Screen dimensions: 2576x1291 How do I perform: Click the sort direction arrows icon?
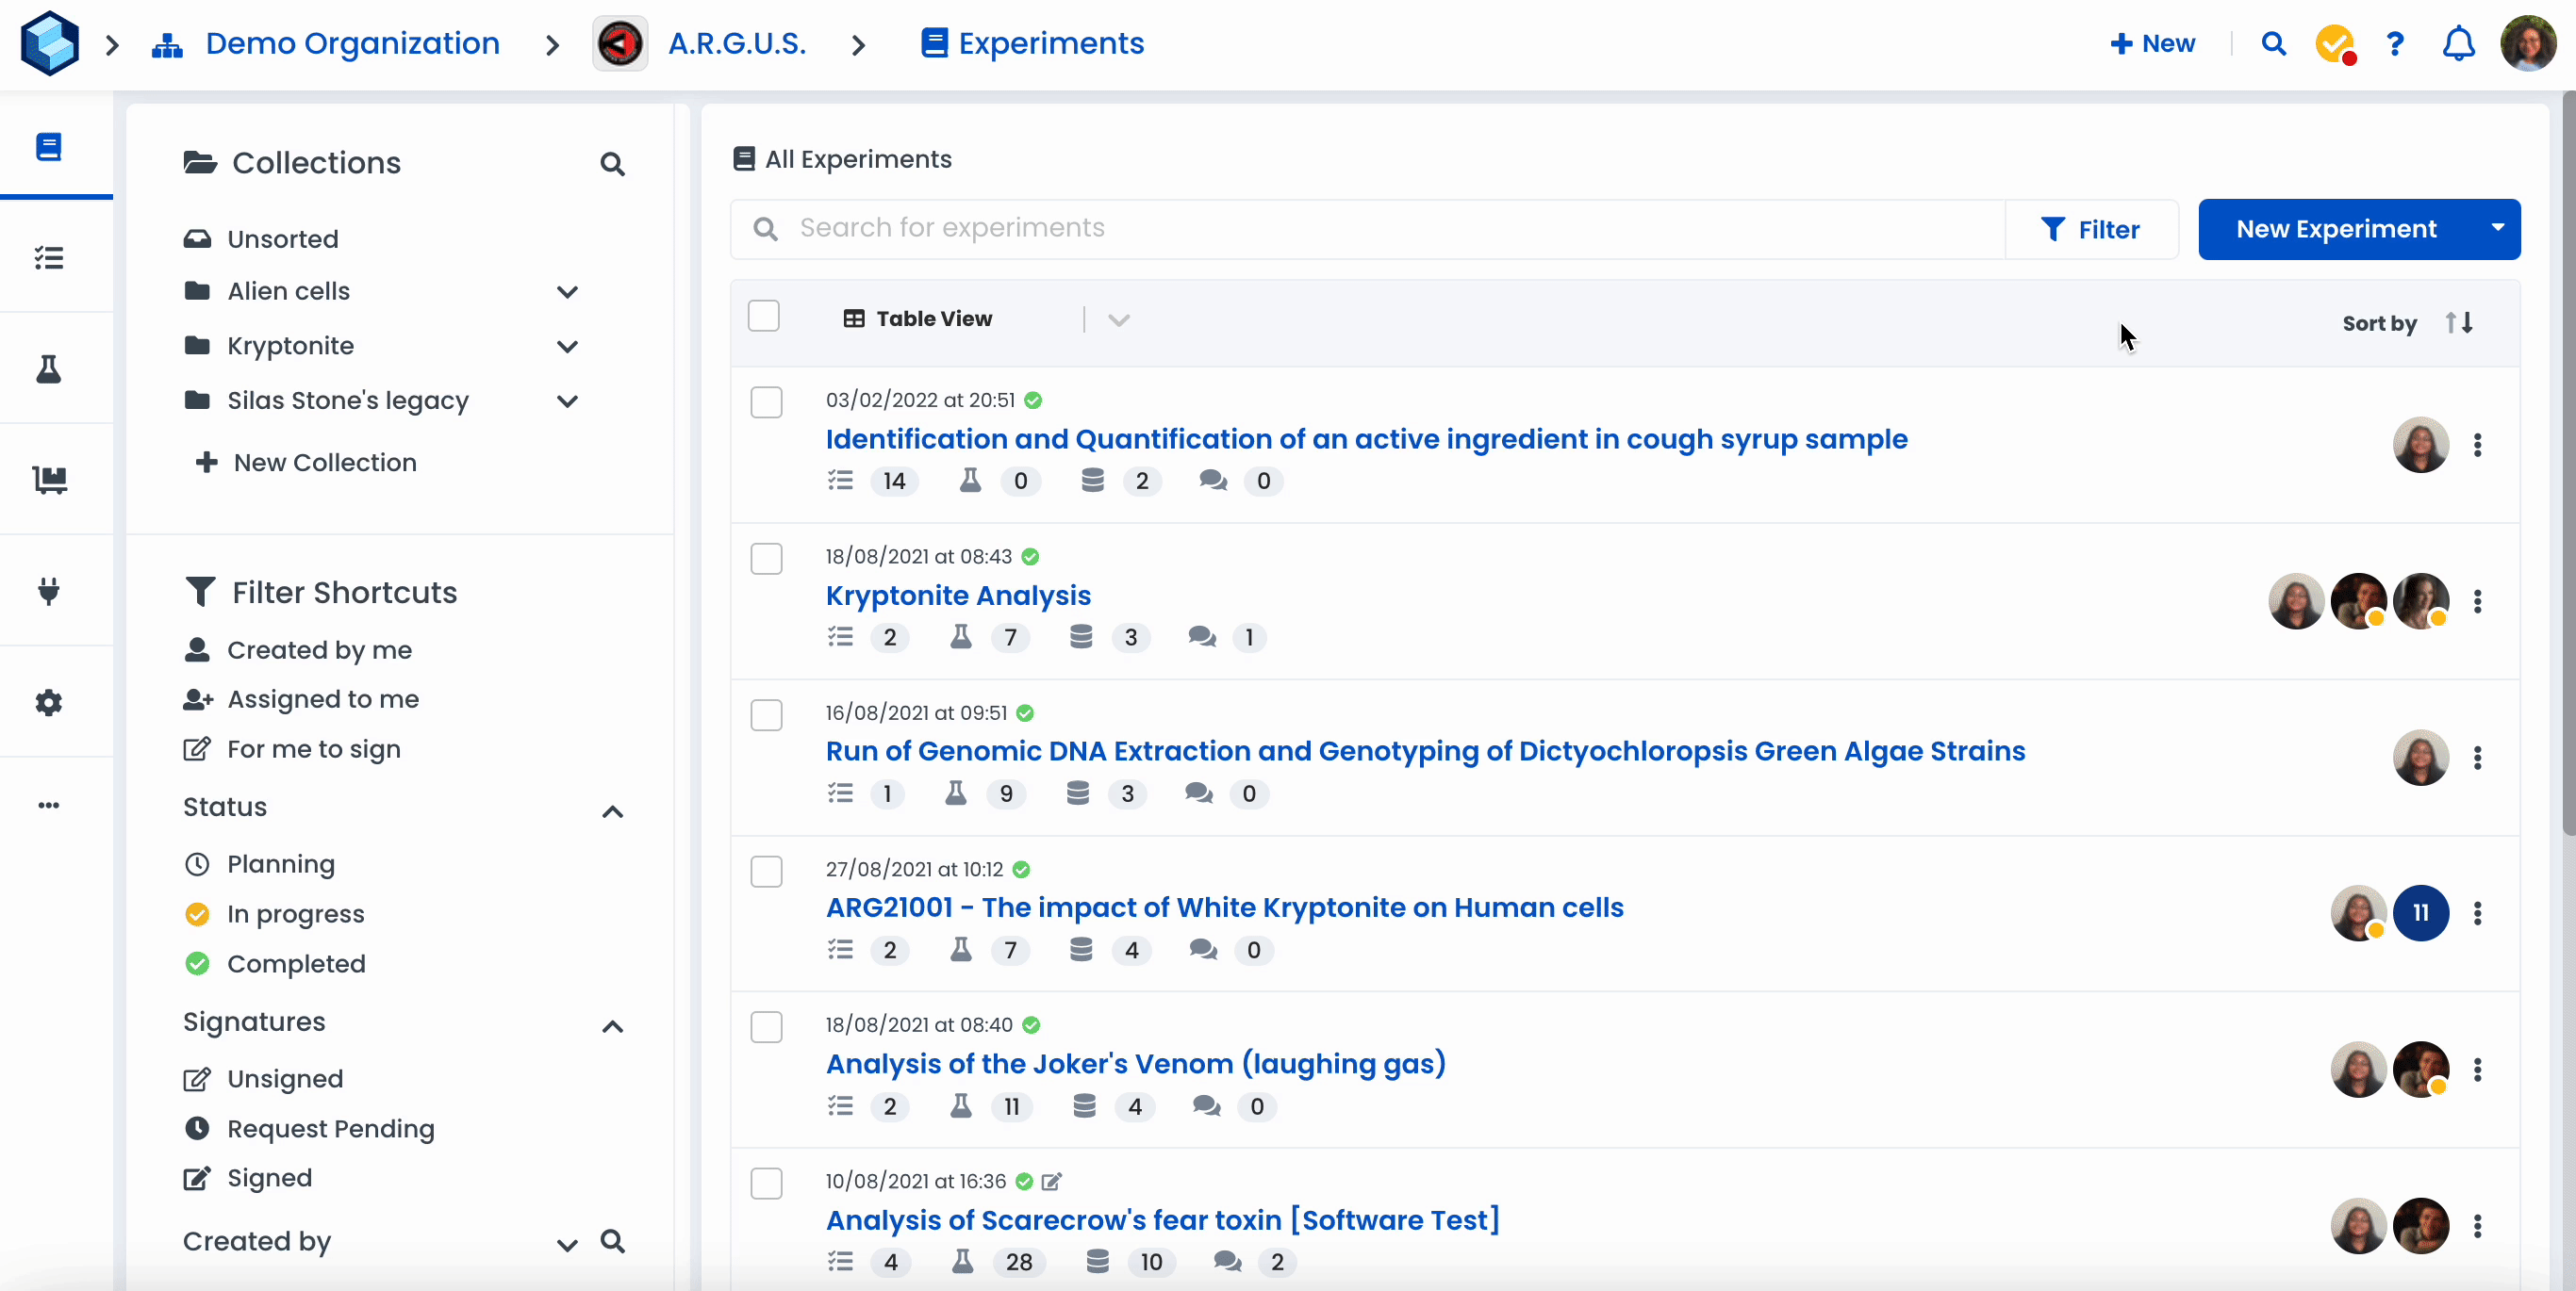point(2459,322)
